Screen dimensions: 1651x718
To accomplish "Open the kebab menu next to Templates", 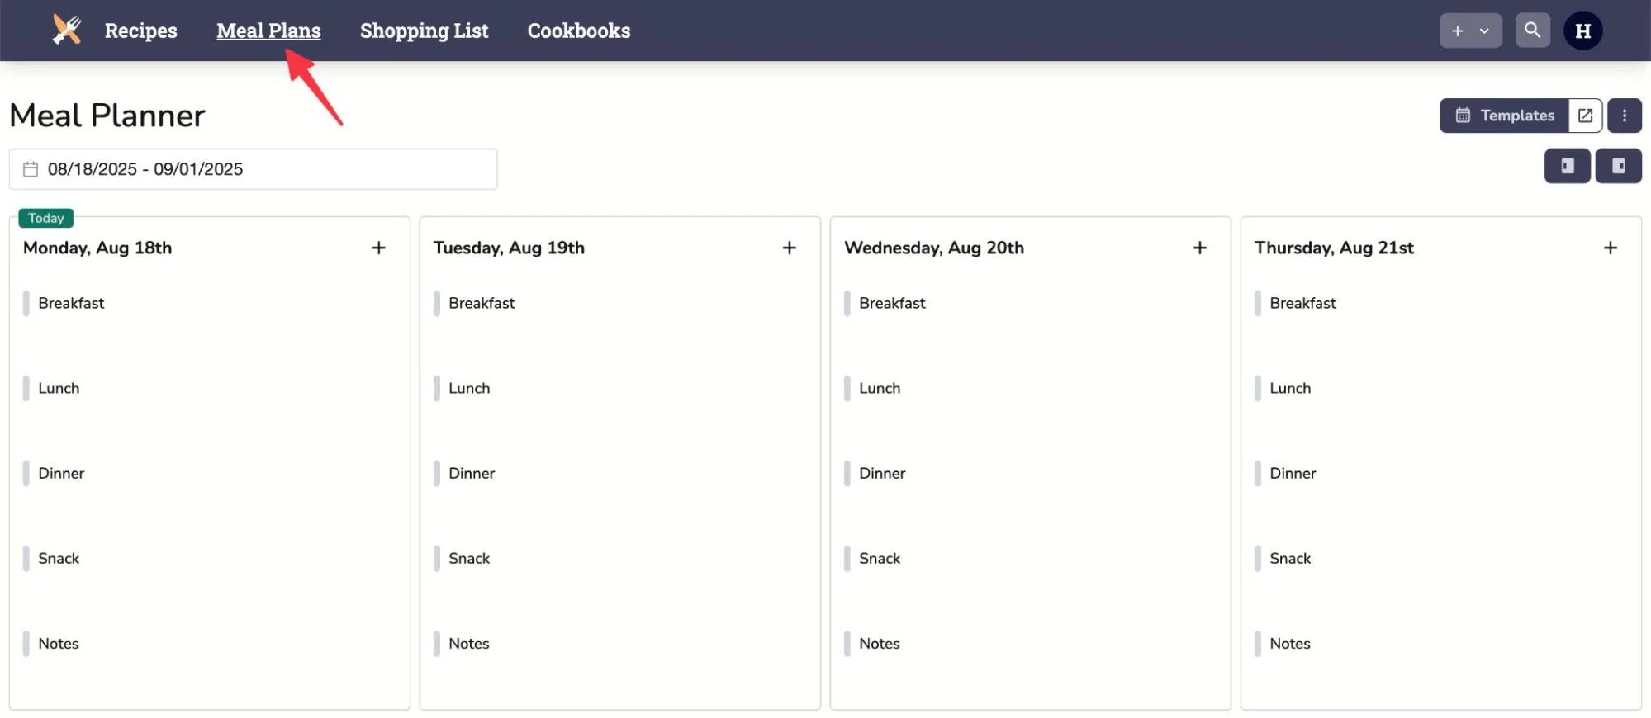I will (1624, 115).
